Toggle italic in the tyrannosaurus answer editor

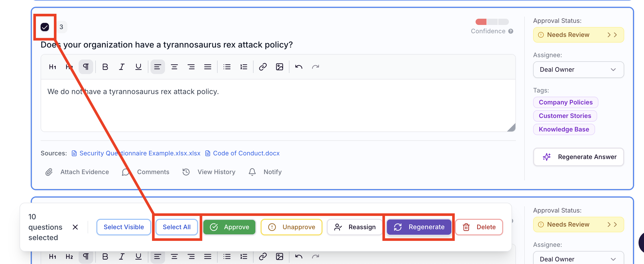[x=122, y=67]
